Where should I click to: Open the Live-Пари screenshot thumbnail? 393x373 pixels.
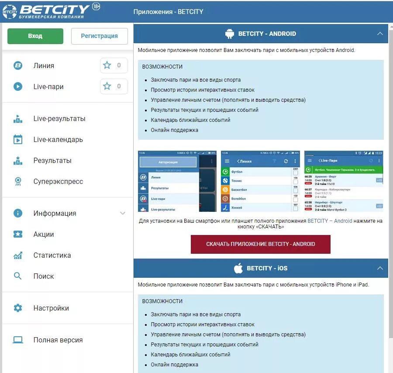344,181
